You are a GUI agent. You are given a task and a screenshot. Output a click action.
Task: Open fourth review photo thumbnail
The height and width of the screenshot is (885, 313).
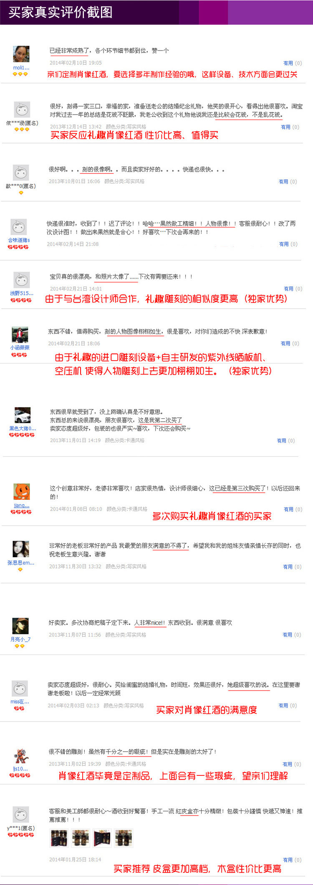tap(124, 838)
